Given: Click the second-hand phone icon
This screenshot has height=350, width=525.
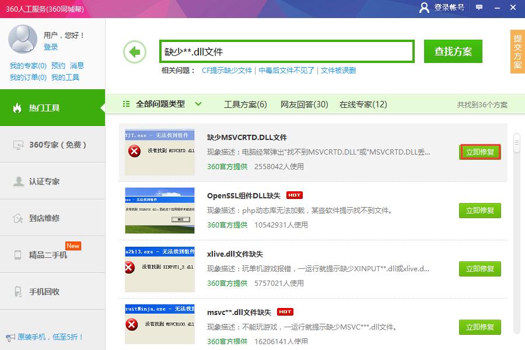Looking at the screenshot, I should coord(17,255).
